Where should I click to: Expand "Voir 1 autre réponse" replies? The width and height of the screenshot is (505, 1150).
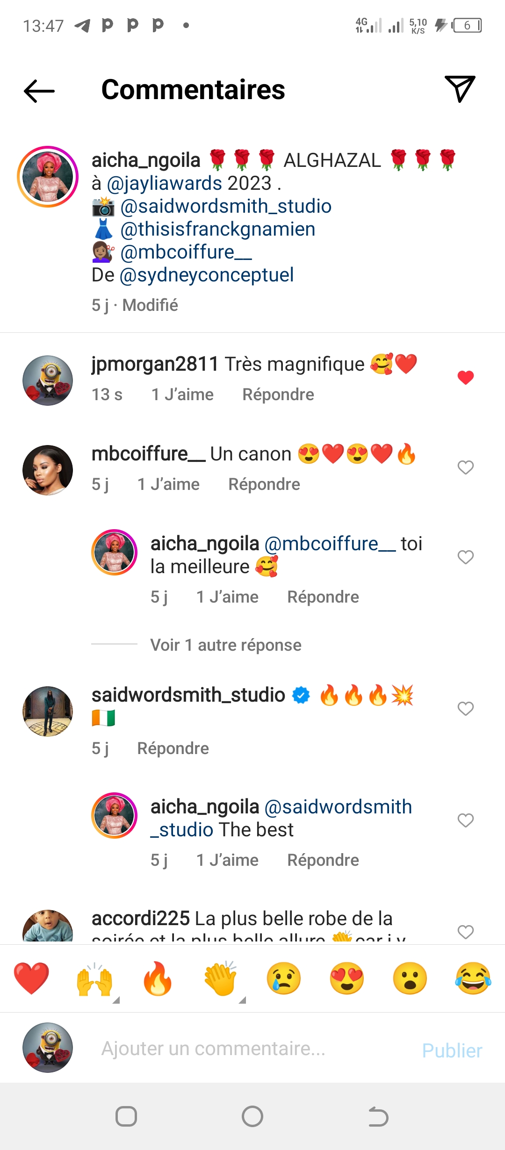click(x=226, y=645)
